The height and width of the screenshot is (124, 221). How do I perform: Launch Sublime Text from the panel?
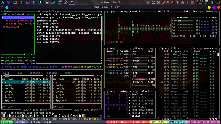tap(34, 2)
